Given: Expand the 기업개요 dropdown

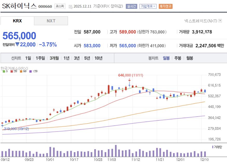Looking at the screenshot, I should pyautogui.click(x=148, y=6).
